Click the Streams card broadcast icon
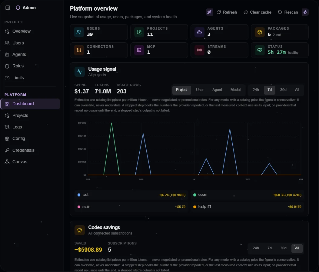 point(199,50)
